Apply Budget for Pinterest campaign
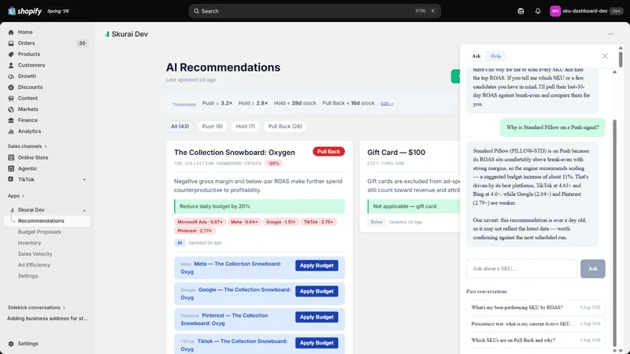Image resolution: width=630 pixels, height=354 pixels. coord(317,317)
